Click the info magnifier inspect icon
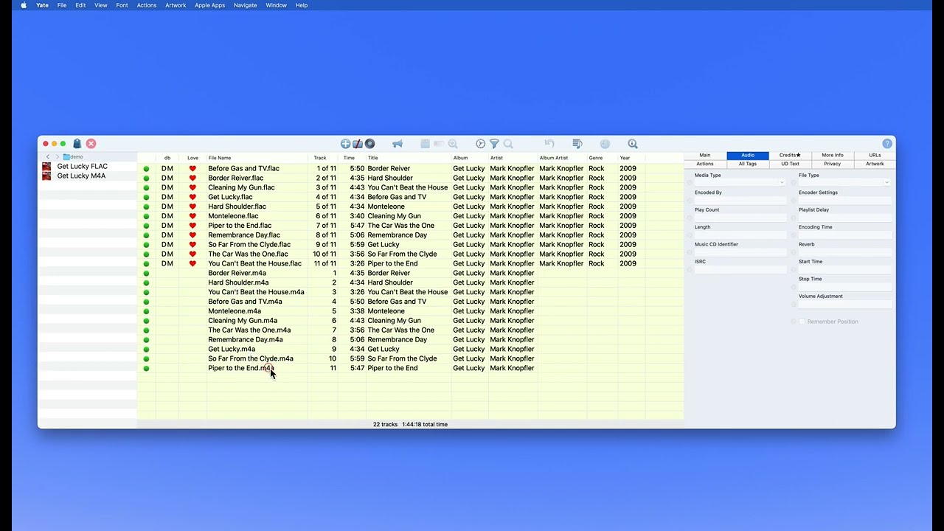This screenshot has height=531, width=944. (x=632, y=144)
